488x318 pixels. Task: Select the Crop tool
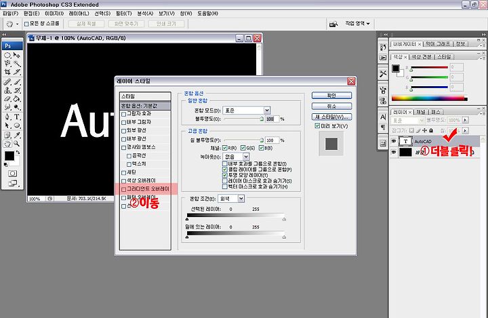click(x=7, y=73)
